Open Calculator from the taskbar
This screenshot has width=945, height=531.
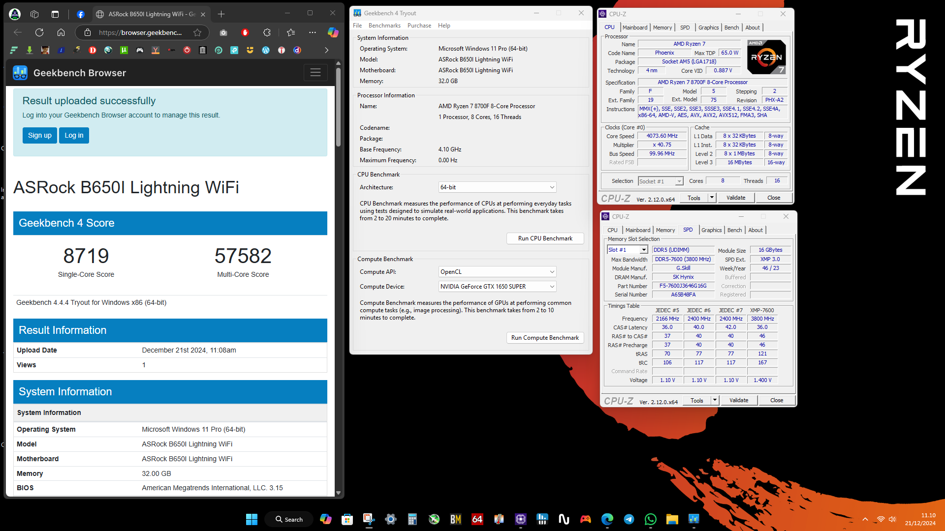(x=412, y=519)
